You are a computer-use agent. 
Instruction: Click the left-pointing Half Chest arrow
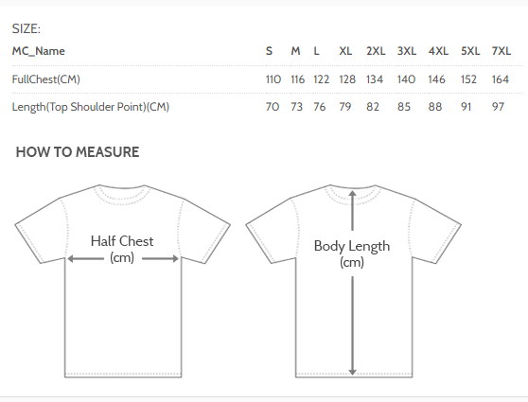(x=85, y=258)
